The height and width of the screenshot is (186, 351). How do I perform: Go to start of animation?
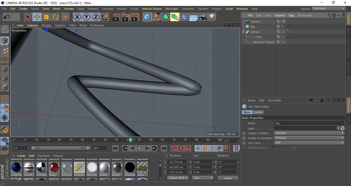[x=116, y=148]
